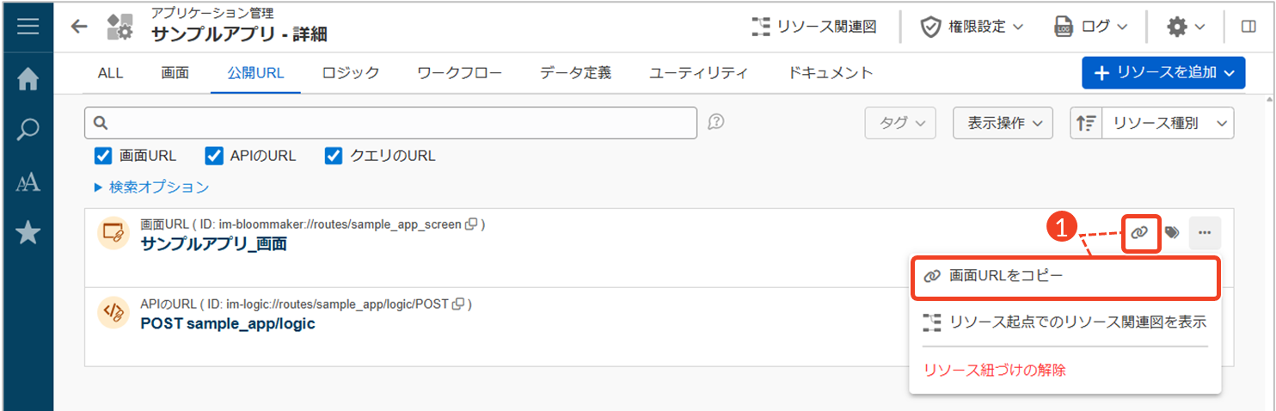Open the three-dots more menu
Screen dimensions: 1276x411
coord(1205,232)
